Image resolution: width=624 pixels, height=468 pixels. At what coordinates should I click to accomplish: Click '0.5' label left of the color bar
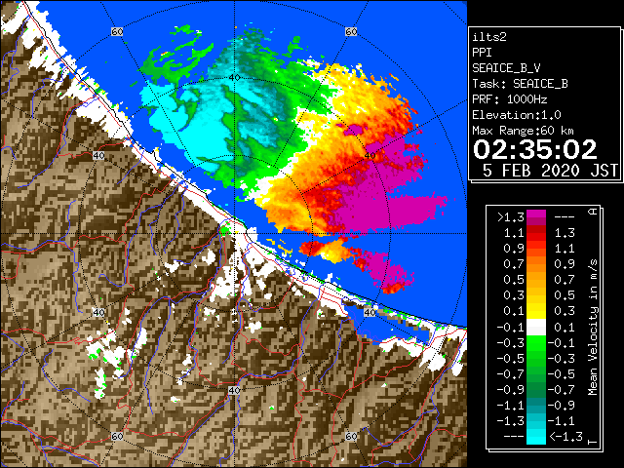coord(514,280)
